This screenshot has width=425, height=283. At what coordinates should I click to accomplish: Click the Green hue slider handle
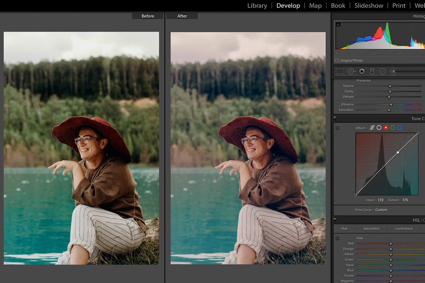[x=391, y=260]
